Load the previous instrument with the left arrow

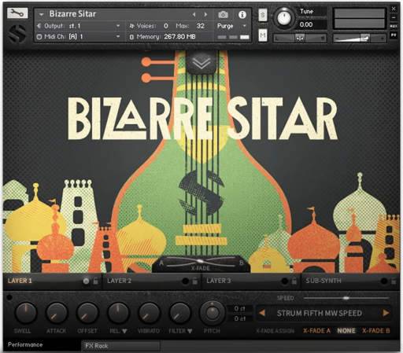coord(194,14)
